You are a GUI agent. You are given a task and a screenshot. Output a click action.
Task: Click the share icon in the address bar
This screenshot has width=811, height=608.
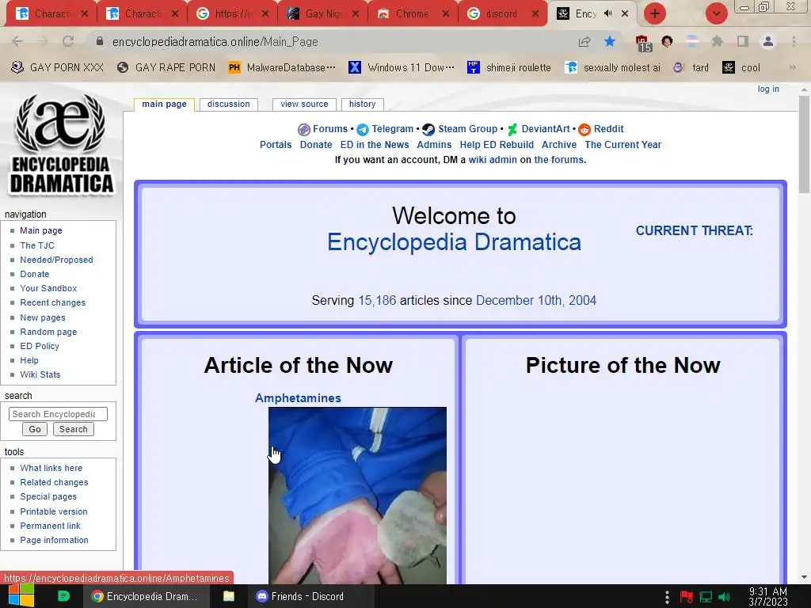pos(584,42)
